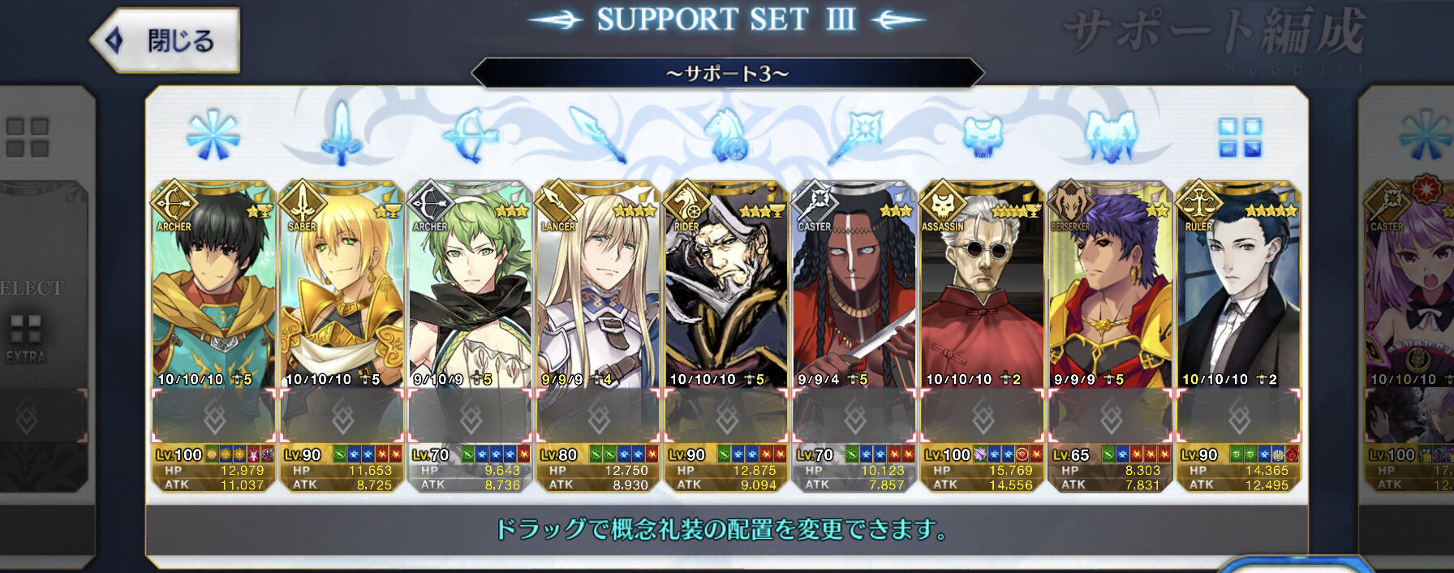Click empty craft essence slot under Assassin
This screenshot has width=1454, height=573.
click(x=983, y=417)
